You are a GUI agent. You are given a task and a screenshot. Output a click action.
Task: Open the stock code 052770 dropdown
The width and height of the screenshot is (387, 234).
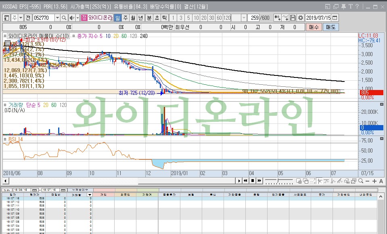tap(57, 18)
